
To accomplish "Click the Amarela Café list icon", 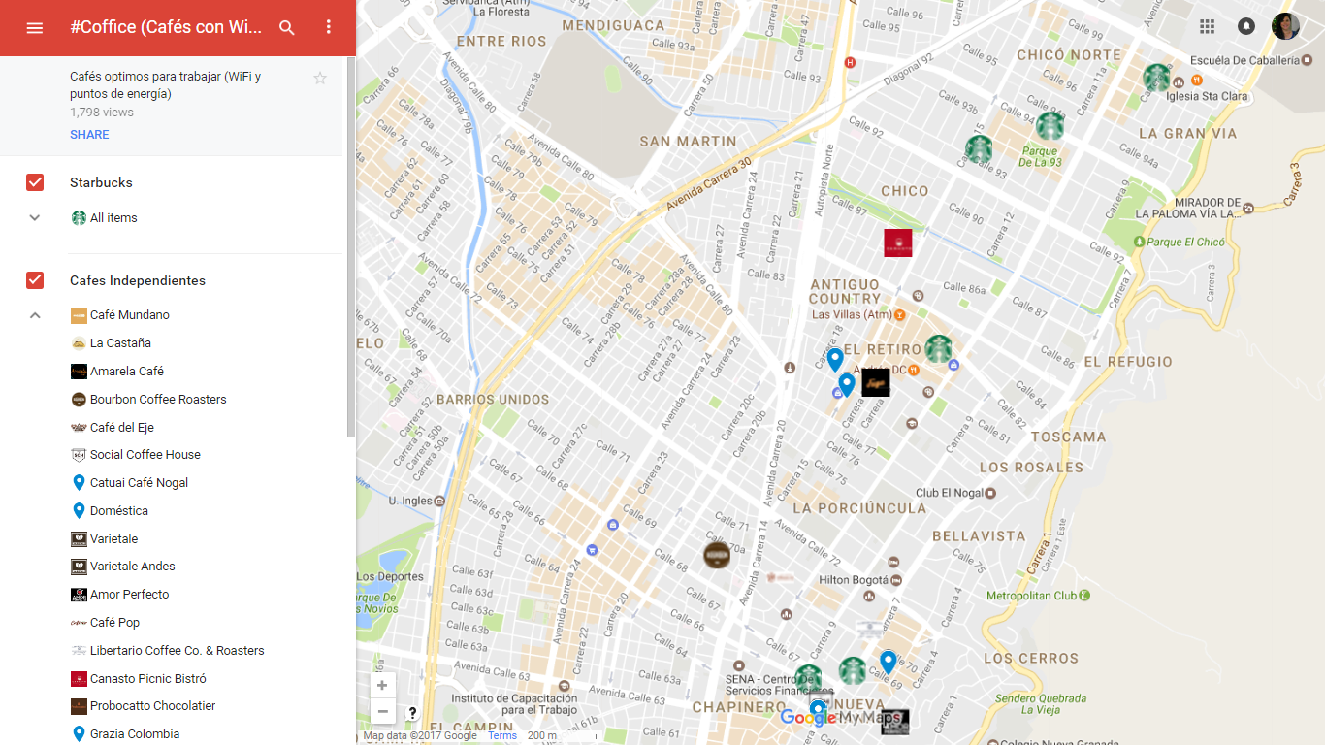I will (79, 372).
